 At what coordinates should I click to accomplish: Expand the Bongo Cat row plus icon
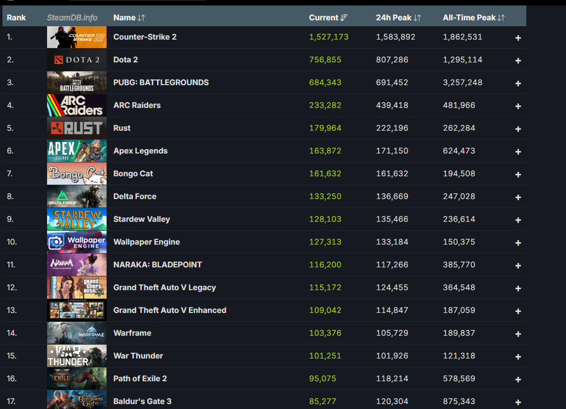[x=518, y=175]
